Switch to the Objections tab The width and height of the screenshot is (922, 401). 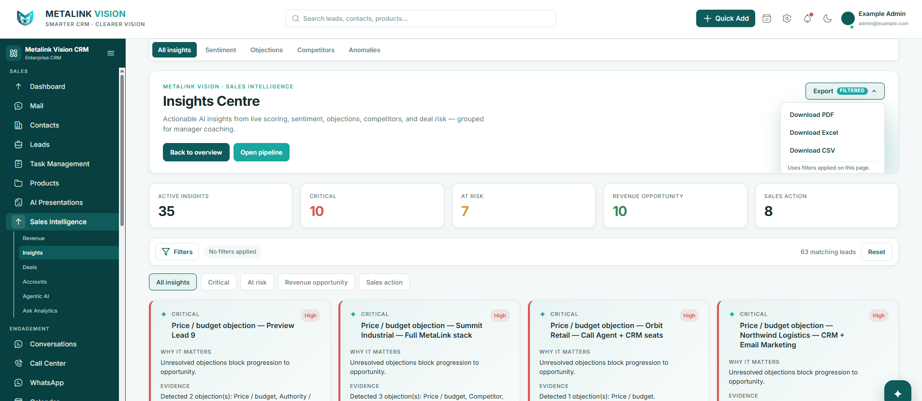tap(266, 50)
